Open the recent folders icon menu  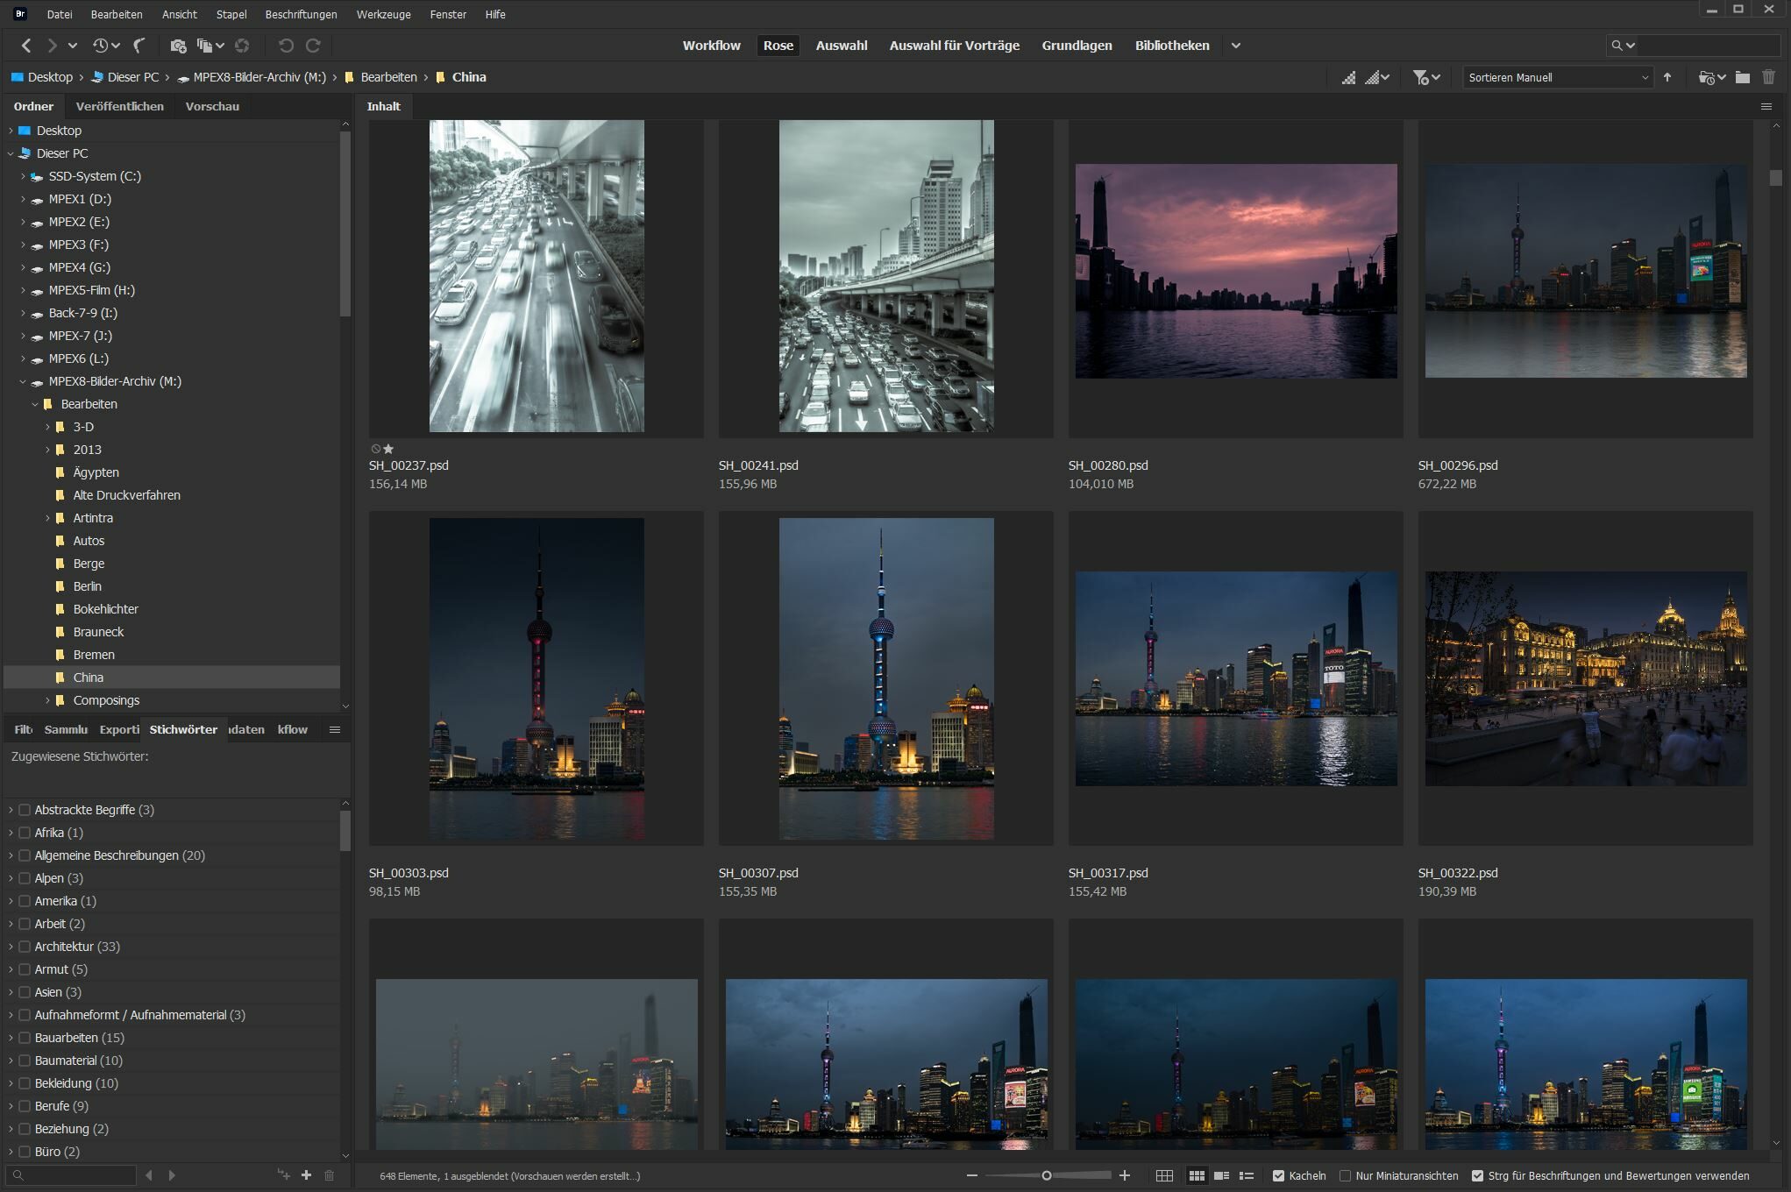pos(1711,77)
